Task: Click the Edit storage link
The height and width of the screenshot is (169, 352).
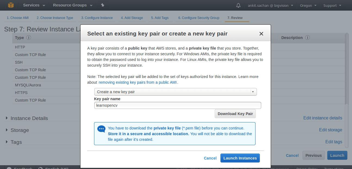Action: [x=331, y=130]
